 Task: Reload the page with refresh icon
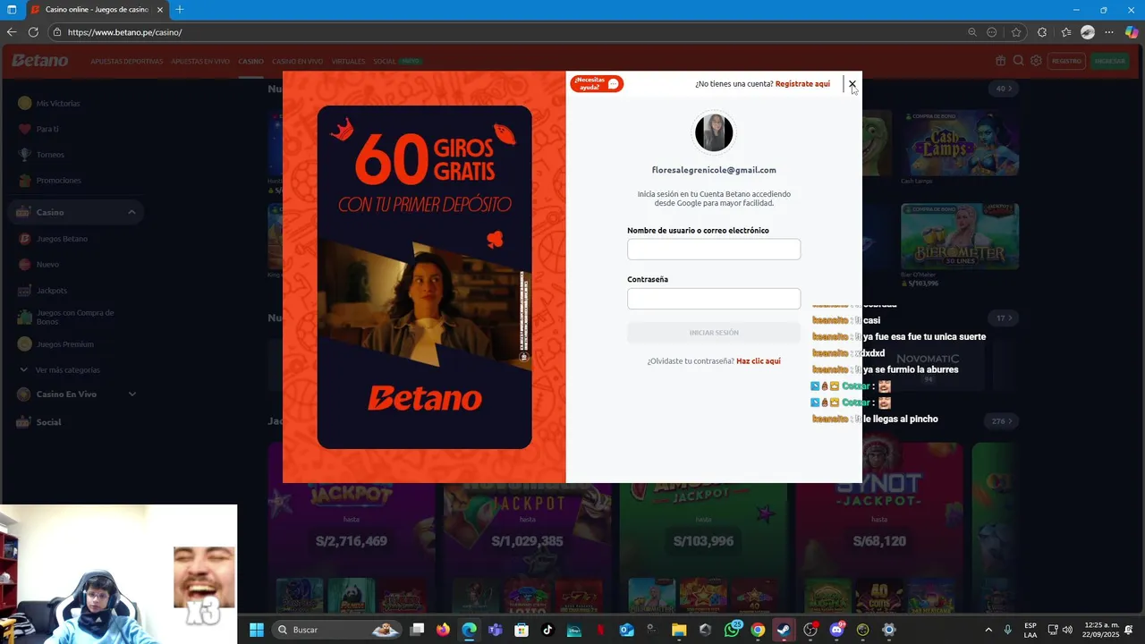(x=33, y=32)
